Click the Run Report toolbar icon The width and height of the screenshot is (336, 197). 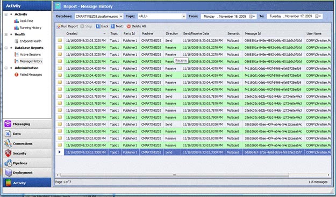[x=58, y=26]
